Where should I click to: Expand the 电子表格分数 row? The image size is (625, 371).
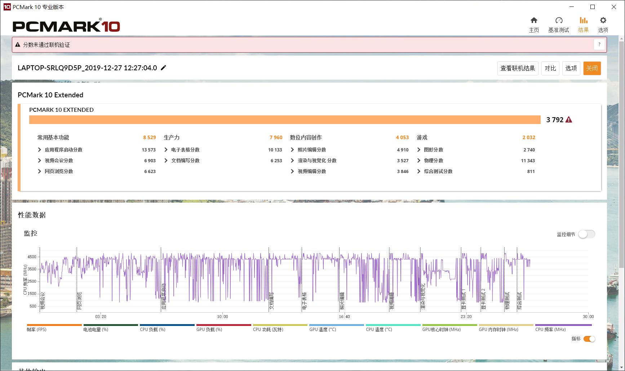pos(166,150)
